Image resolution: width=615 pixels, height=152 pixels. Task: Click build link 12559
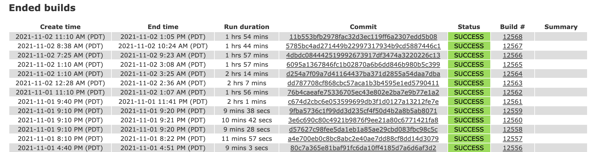point(512,111)
